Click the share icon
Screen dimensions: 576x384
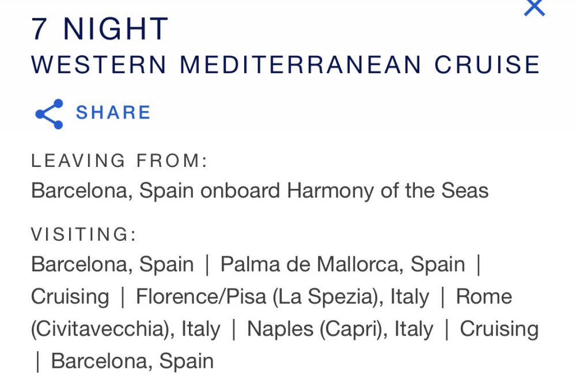(49, 114)
